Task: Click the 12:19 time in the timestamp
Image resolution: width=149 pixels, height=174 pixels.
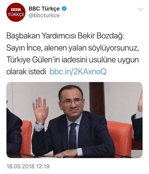Action: click(43, 166)
